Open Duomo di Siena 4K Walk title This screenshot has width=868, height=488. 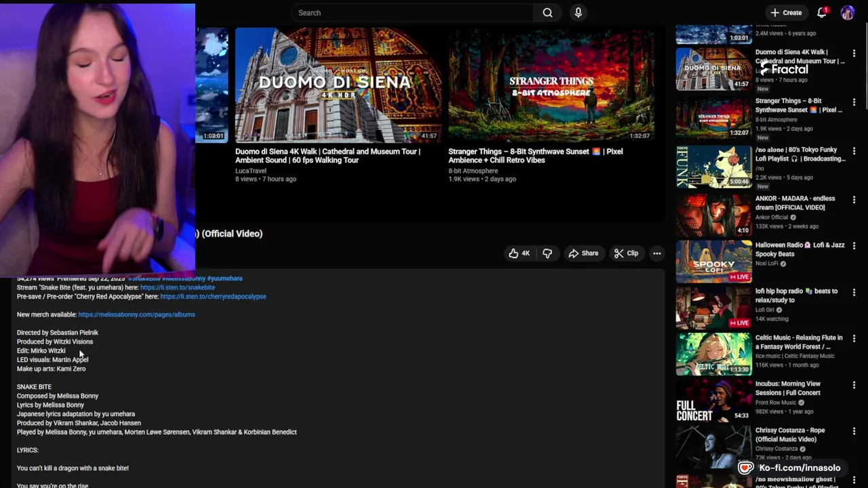[x=328, y=156]
